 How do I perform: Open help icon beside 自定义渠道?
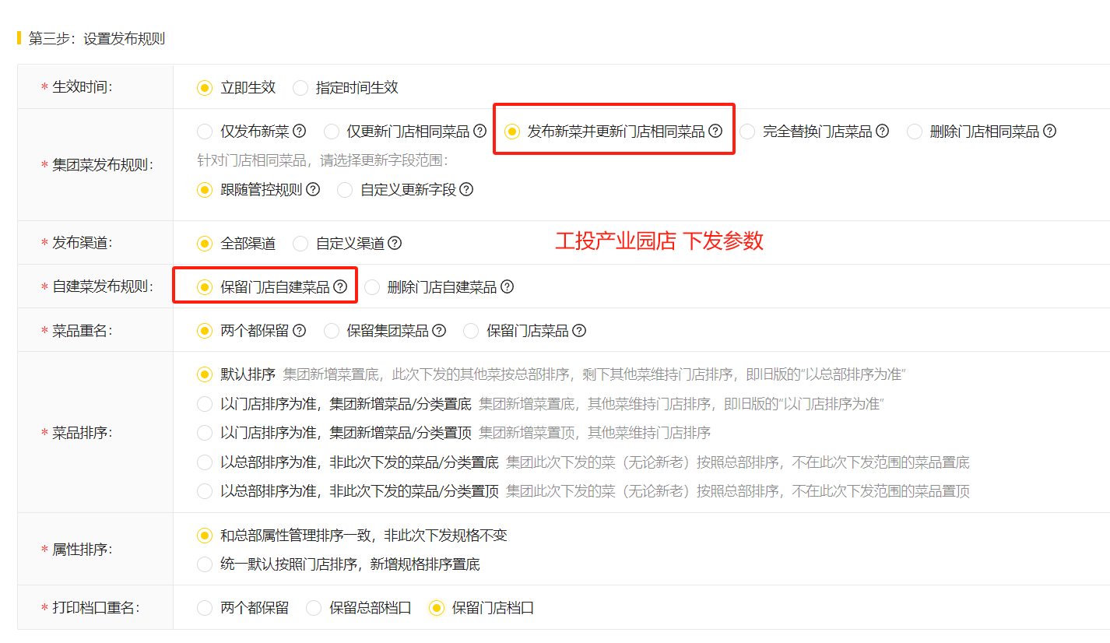pos(395,244)
